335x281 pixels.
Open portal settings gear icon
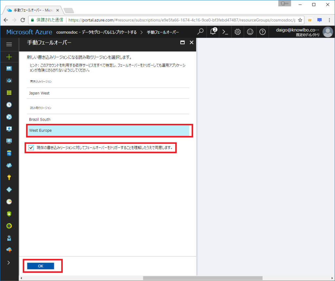click(238, 32)
